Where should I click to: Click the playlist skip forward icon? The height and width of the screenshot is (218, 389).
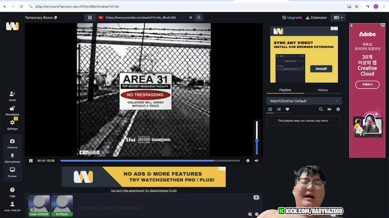(329, 109)
